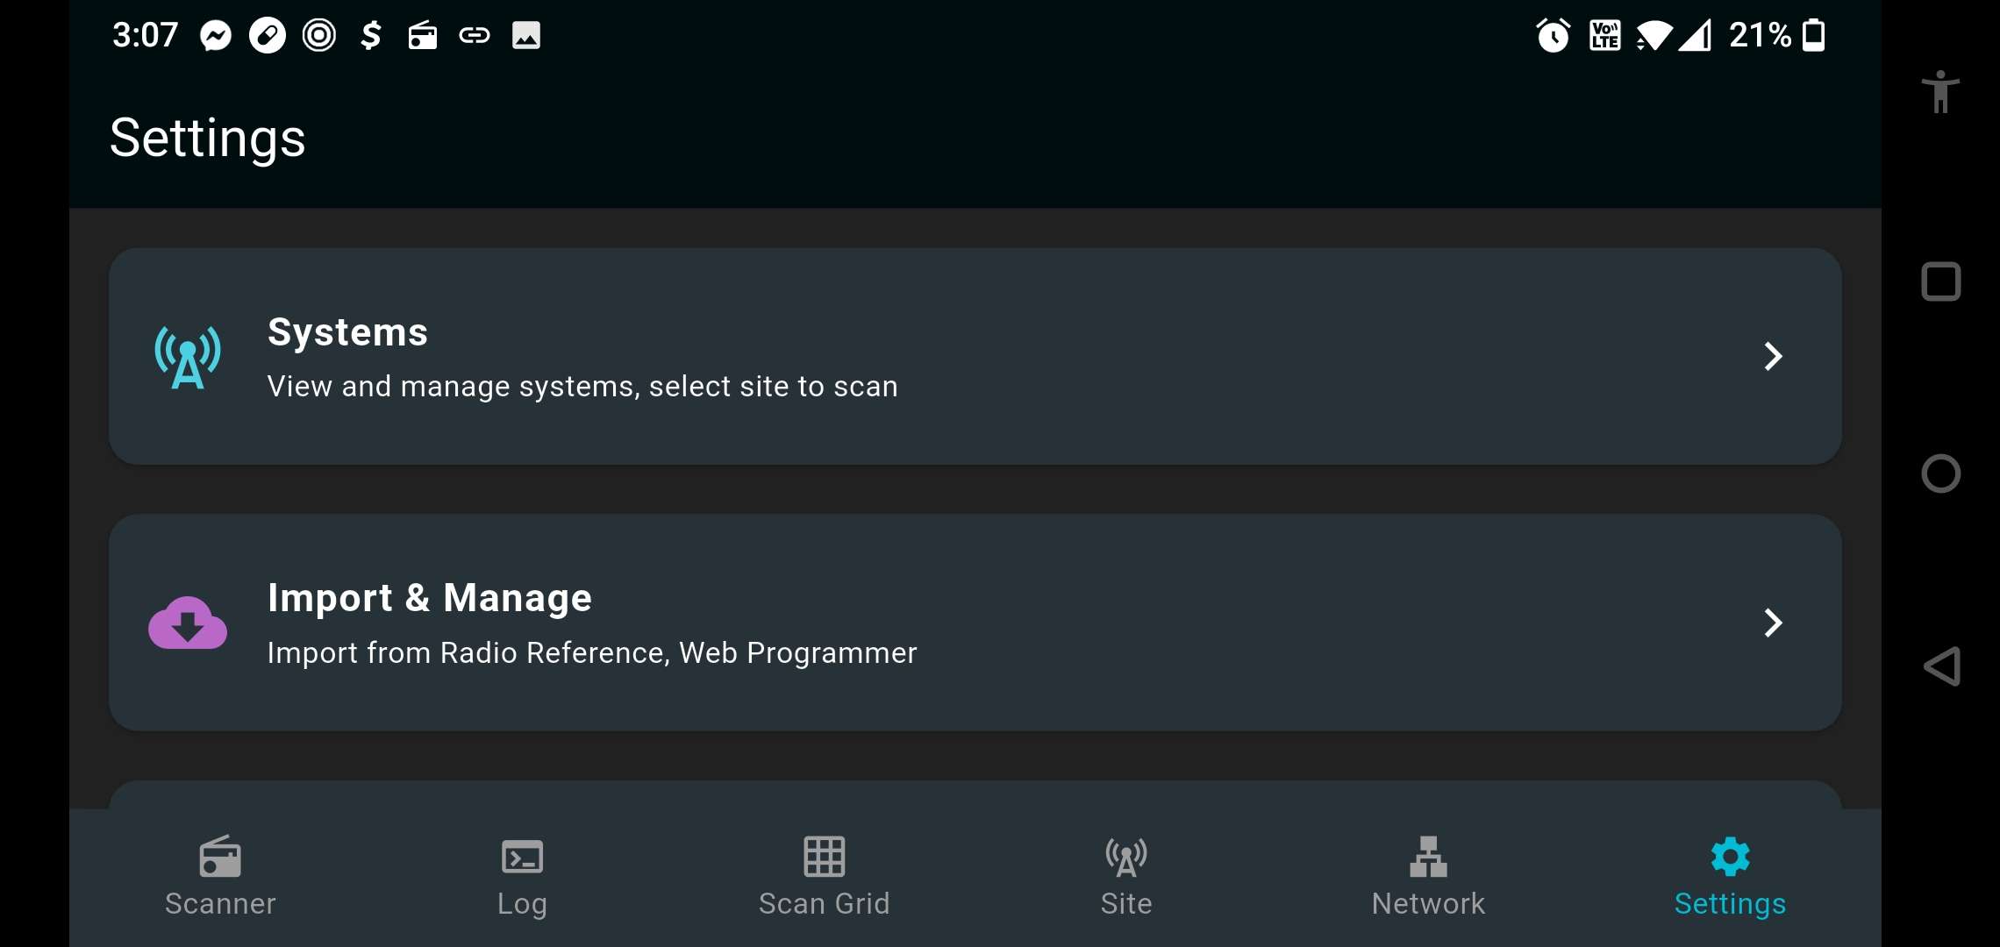Open the Scan Grid tab
The width and height of the screenshot is (2000, 947).
824,876
